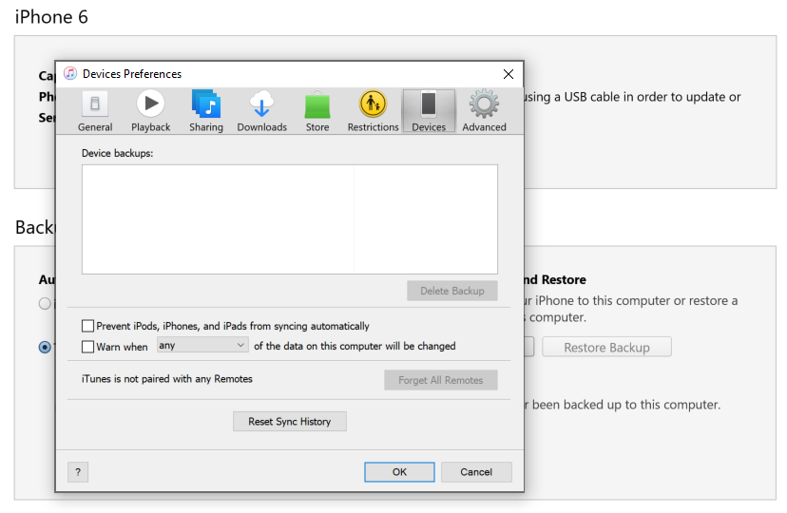The image size is (787, 513).
Task: Enable Prevent iPods, iPhones, iPads syncing automatically
Action: pyautogui.click(x=87, y=326)
